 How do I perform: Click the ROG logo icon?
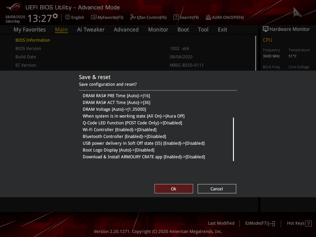coord(14,7)
